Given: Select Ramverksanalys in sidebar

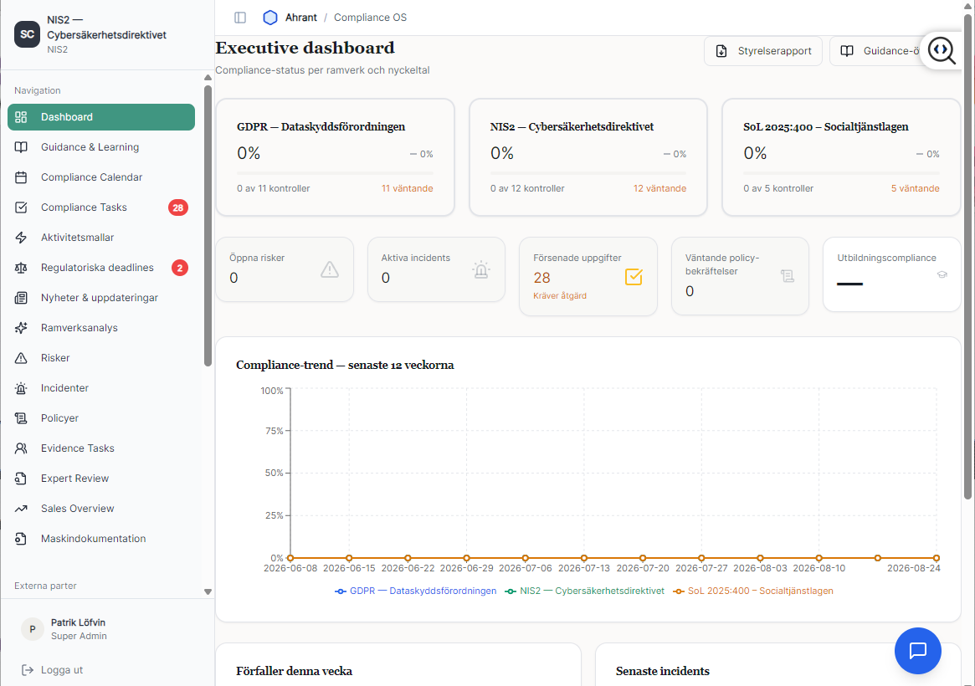Looking at the screenshot, I should click(101, 328).
